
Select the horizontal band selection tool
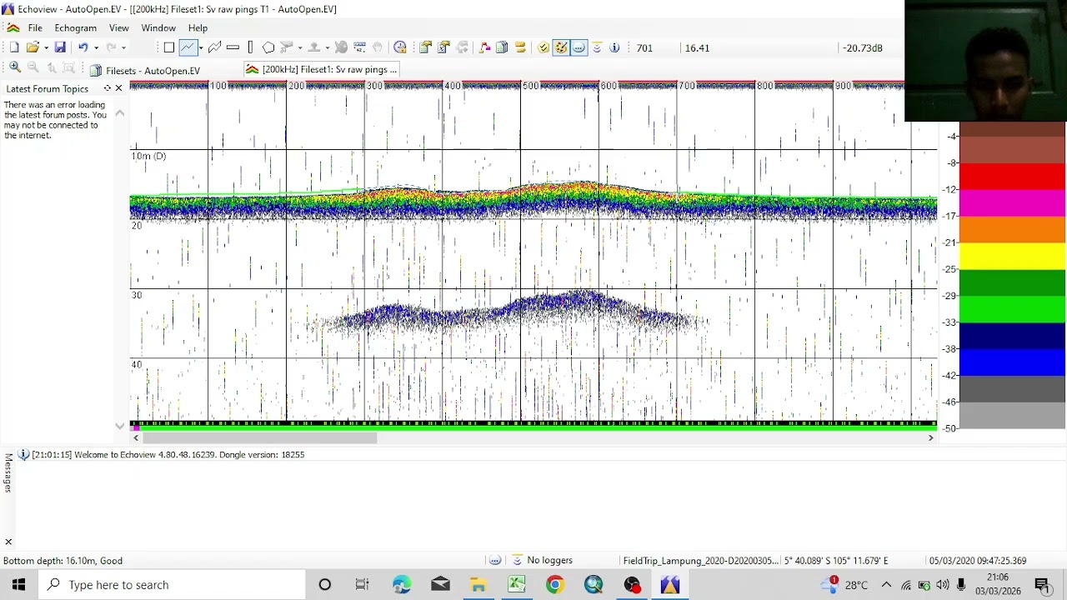coord(233,47)
